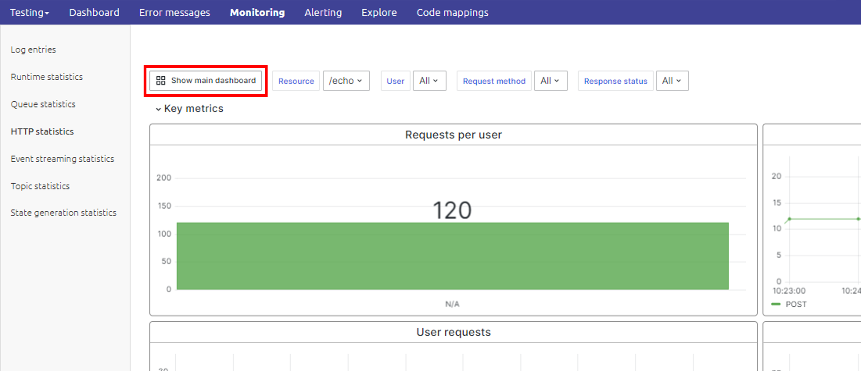Screen dimensions: 861x371
Task: Open the Response status dropdown
Action: [x=672, y=80]
